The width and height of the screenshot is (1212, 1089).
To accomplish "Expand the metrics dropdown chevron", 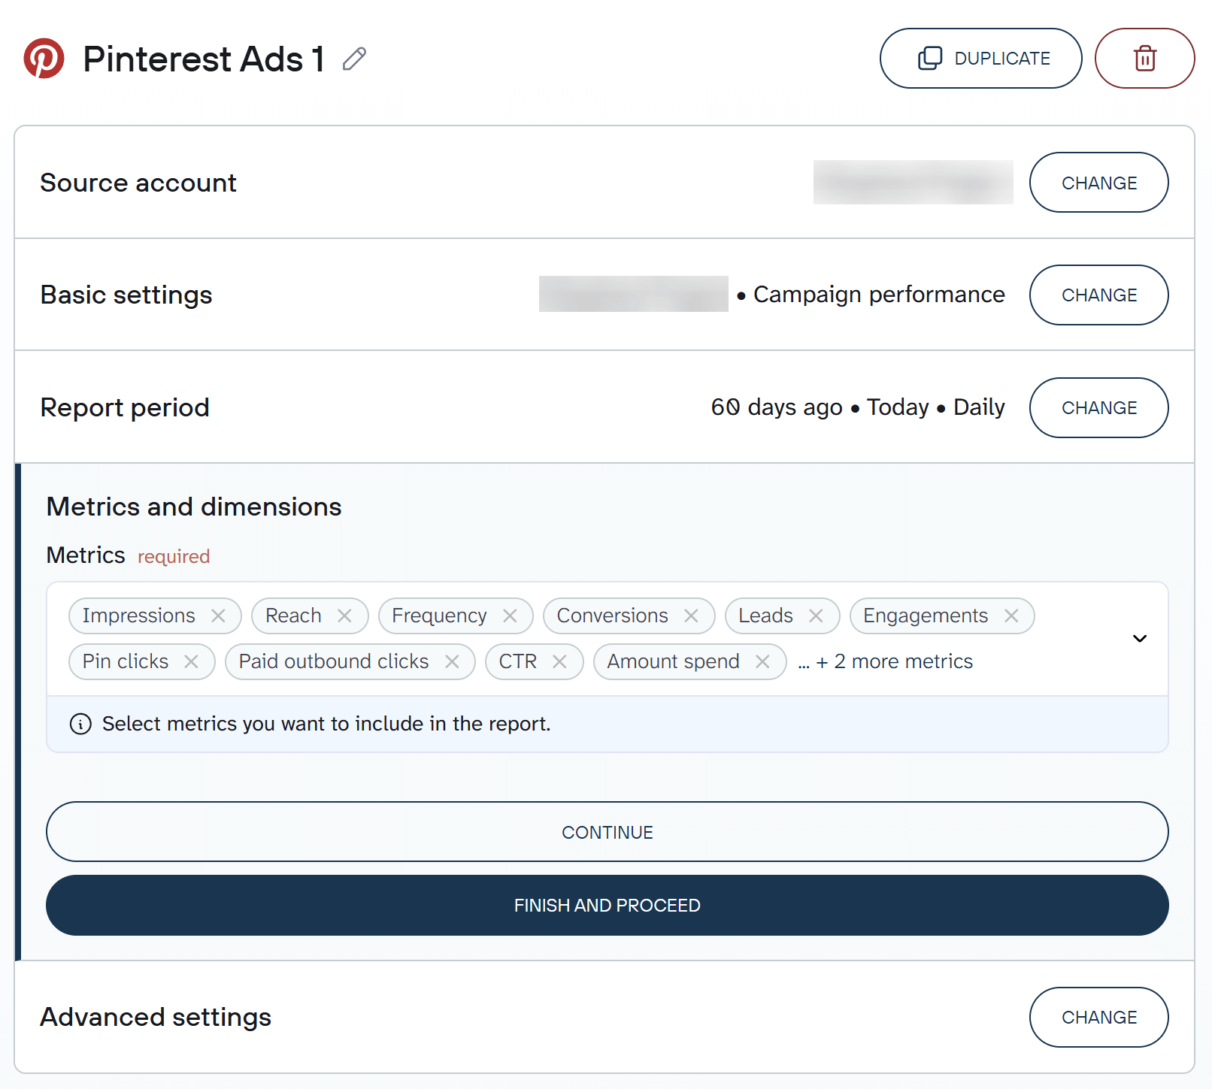I will click(x=1139, y=638).
